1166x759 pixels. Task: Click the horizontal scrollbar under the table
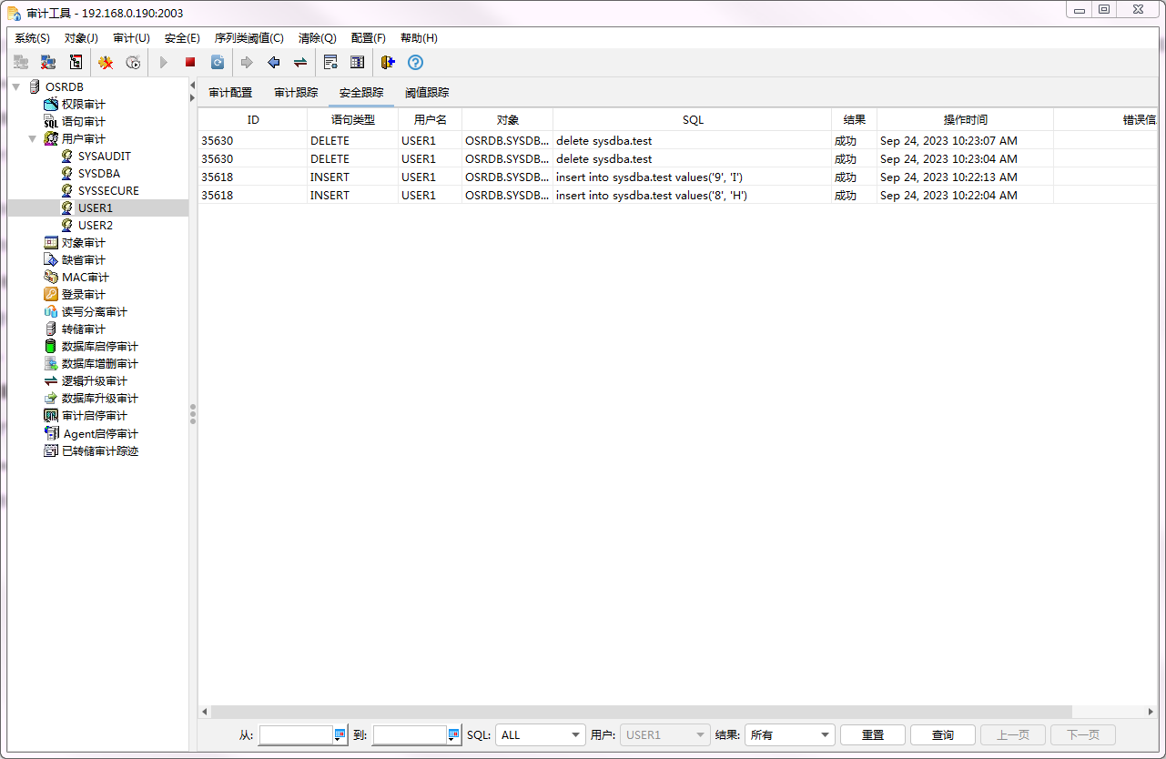tap(637, 712)
